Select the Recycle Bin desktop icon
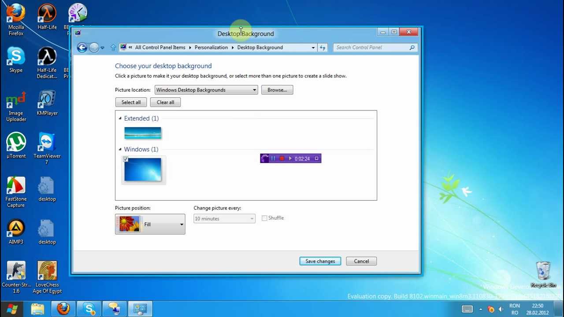 [x=543, y=275]
